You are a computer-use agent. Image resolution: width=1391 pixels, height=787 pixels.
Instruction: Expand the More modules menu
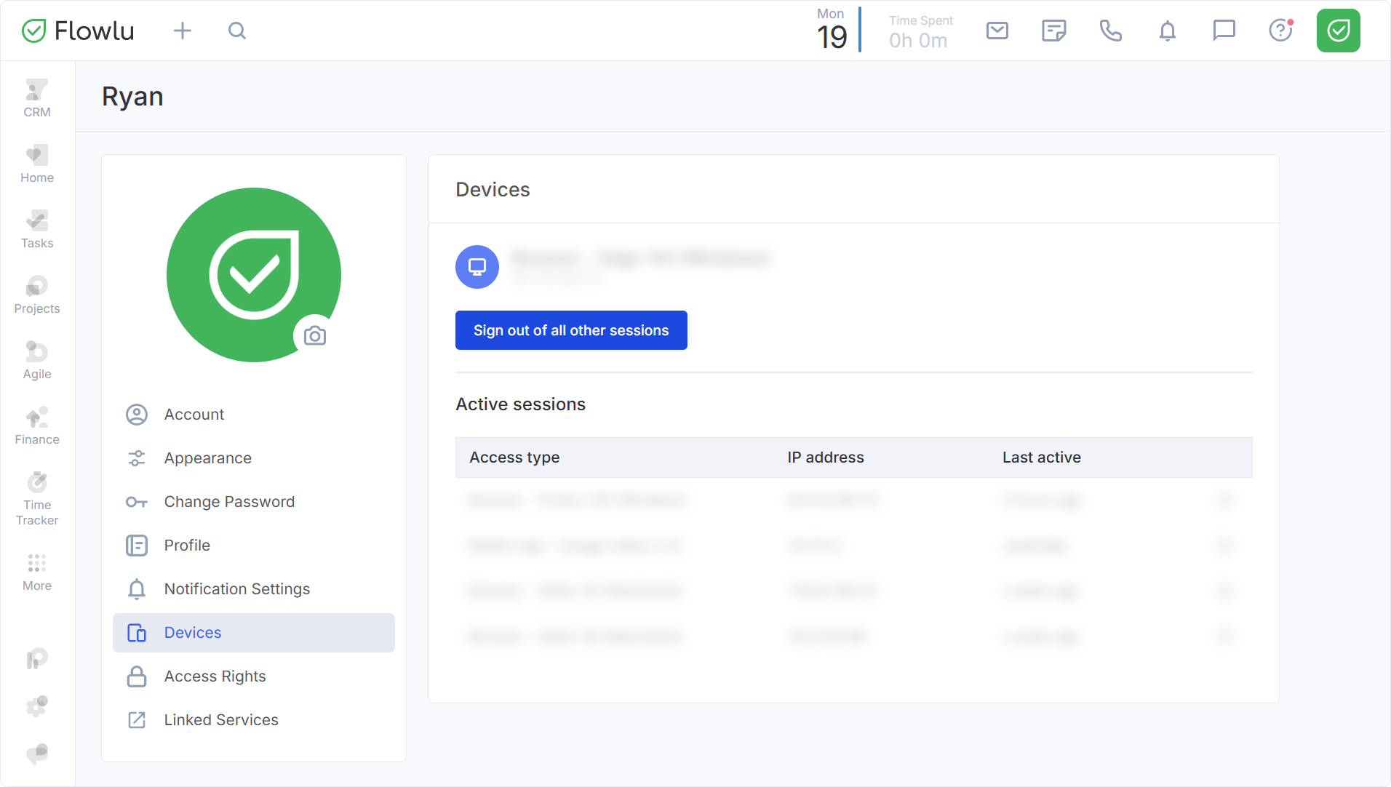(37, 572)
